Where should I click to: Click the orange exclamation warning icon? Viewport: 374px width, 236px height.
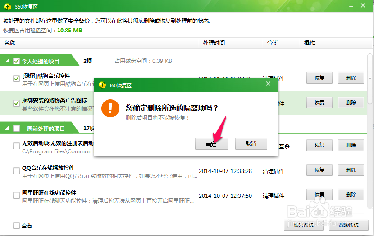tap(110, 108)
